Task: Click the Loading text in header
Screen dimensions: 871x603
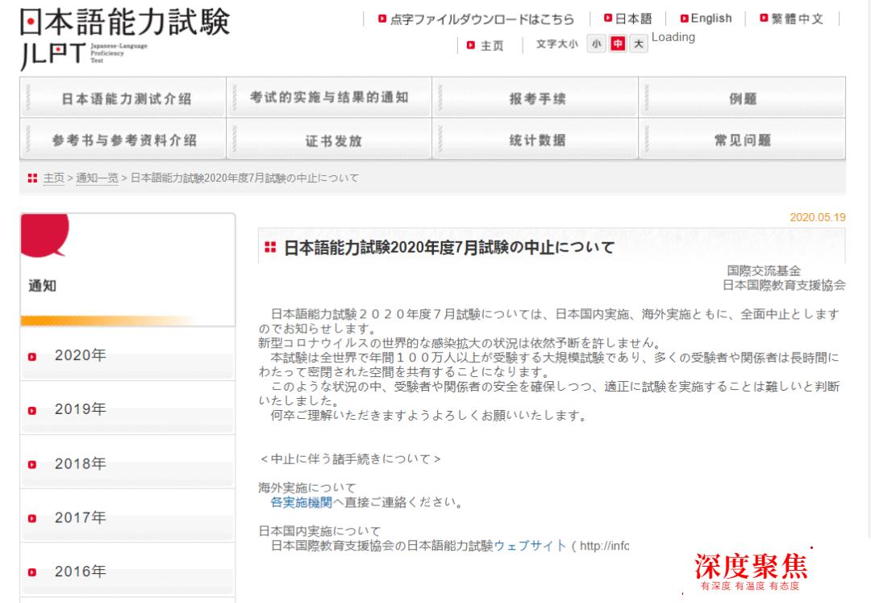Action: point(673,37)
